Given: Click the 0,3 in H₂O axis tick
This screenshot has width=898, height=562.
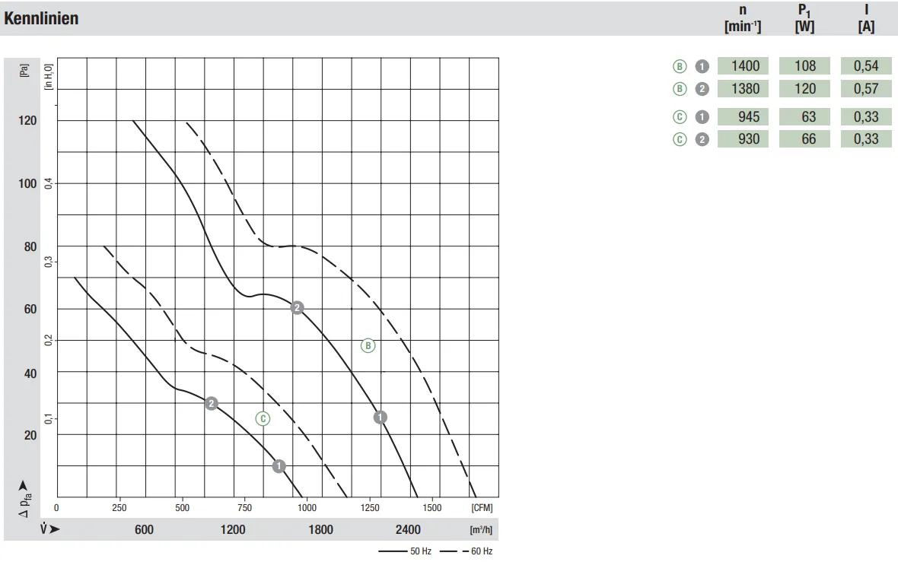Looking at the screenshot, I should coord(49,262).
